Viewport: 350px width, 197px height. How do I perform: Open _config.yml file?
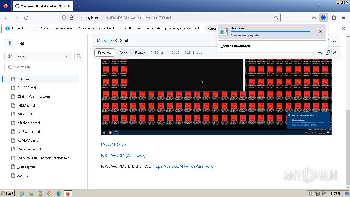(x=27, y=167)
